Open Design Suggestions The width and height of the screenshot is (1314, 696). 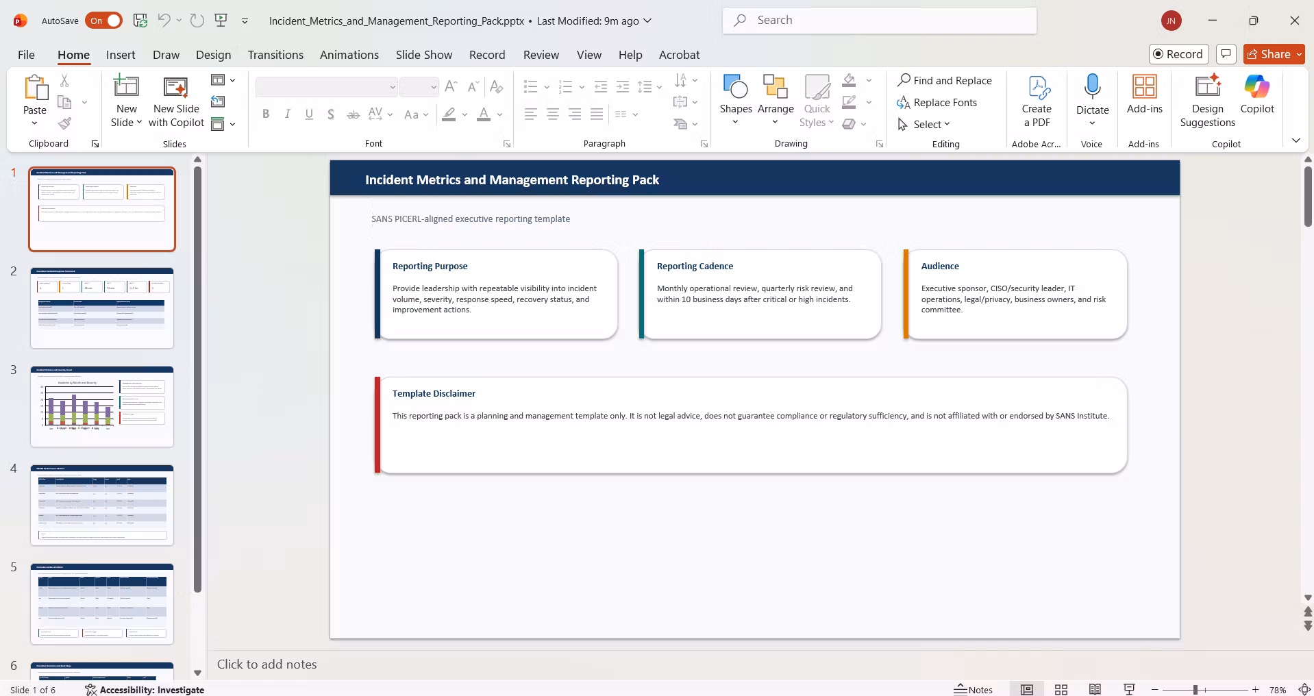coord(1207,101)
